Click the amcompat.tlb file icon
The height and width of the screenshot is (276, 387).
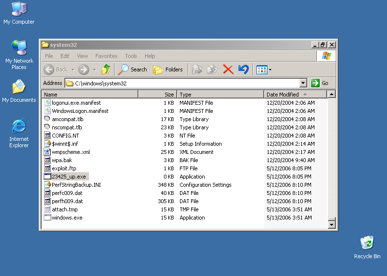(x=47, y=119)
